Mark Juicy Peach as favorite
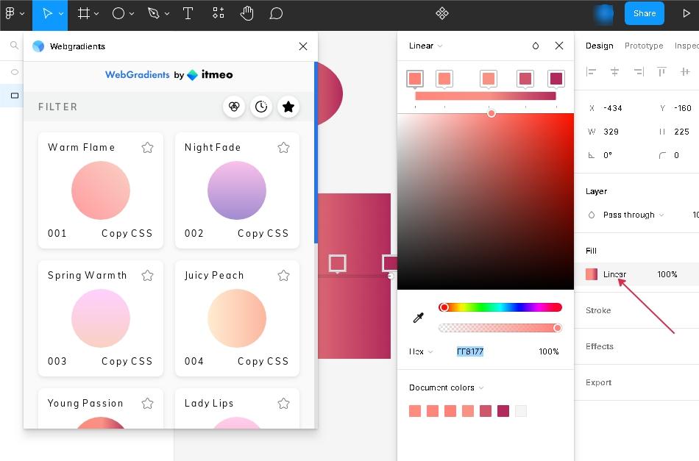The width and height of the screenshot is (699, 461). coord(283,275)
